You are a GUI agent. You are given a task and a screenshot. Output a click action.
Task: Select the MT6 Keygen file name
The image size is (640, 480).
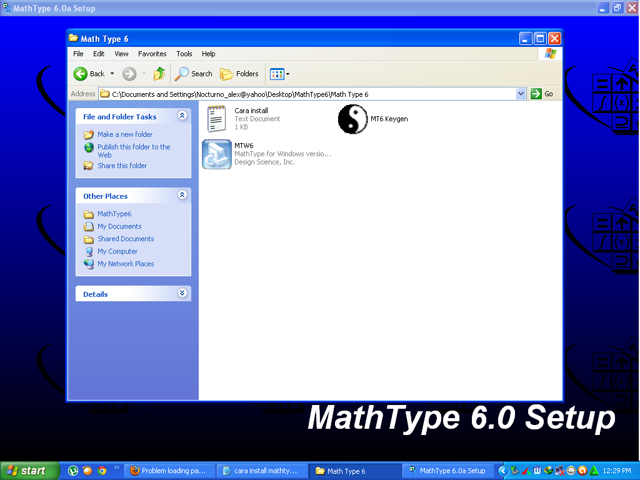click(x=389, y=119)
